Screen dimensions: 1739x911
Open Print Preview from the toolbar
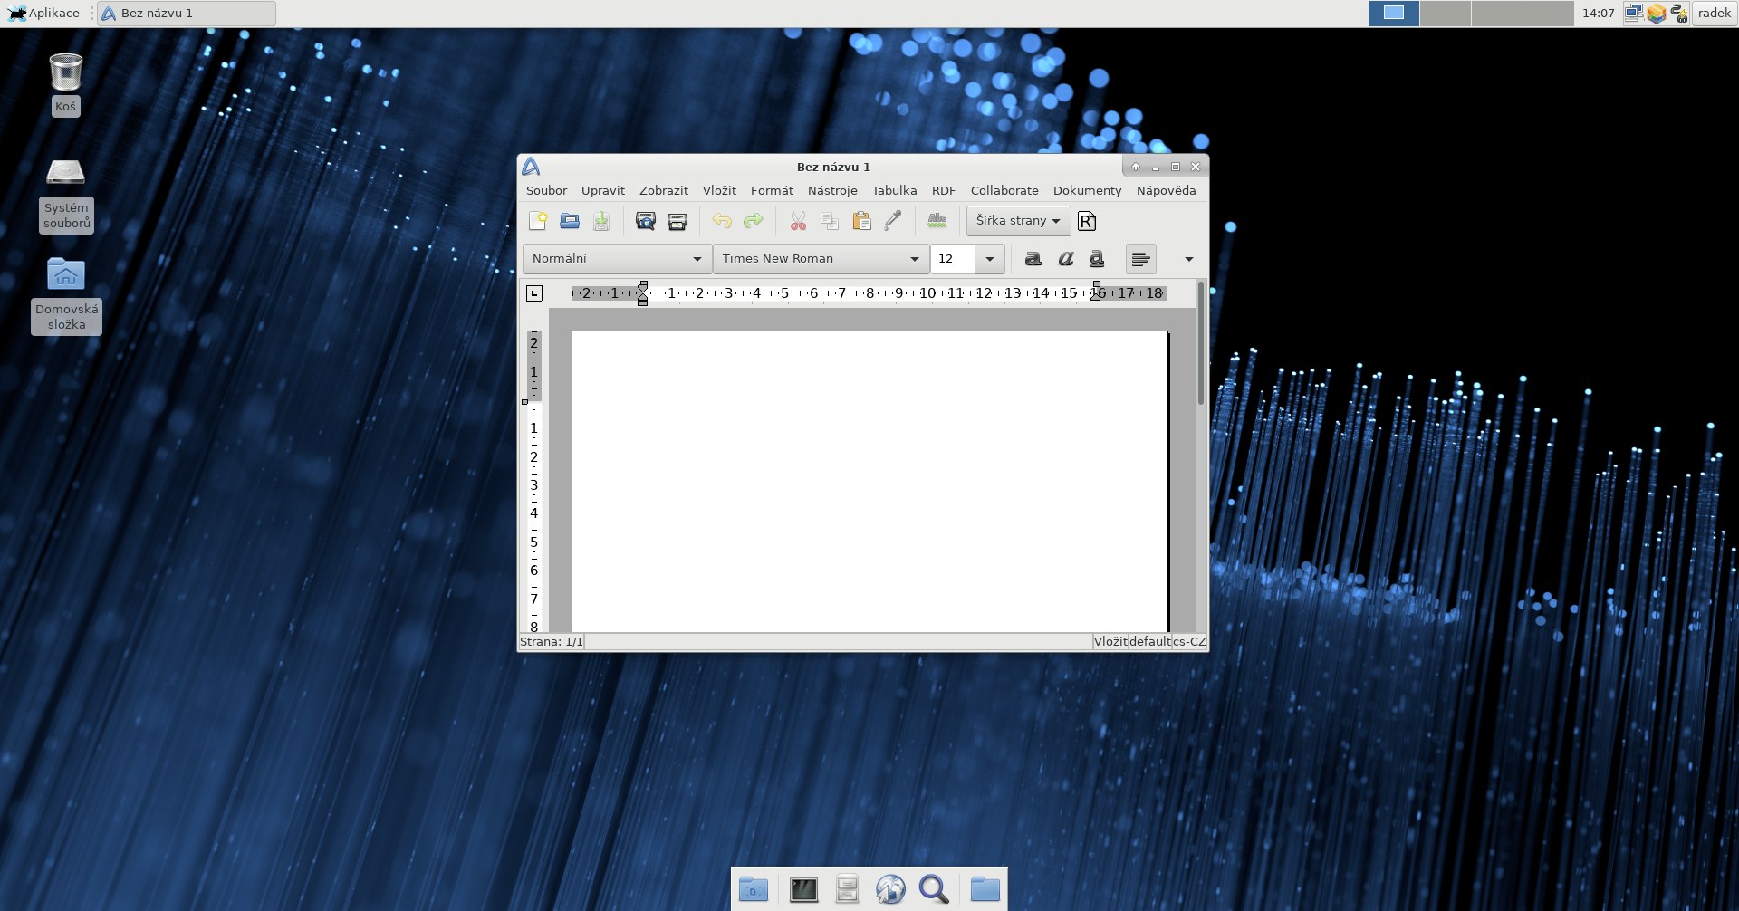click(x=645, y=221)
